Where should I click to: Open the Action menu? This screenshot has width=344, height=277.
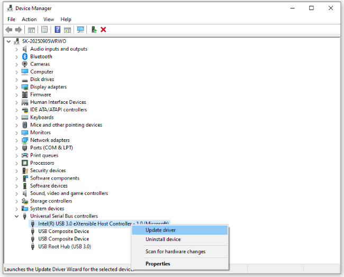29,19
